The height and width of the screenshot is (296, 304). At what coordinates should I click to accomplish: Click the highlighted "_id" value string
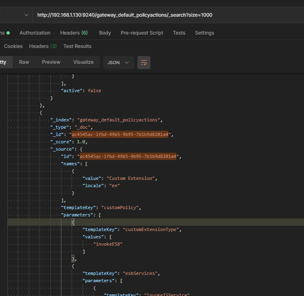(x=121, y=134)
